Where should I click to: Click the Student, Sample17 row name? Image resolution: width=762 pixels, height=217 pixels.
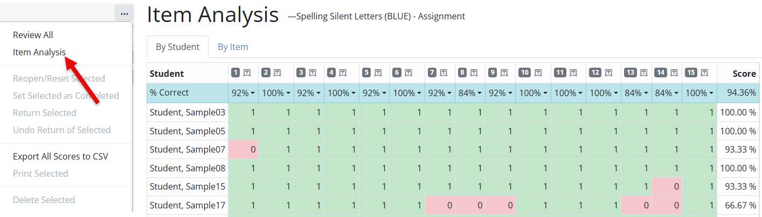click(188, 205)
